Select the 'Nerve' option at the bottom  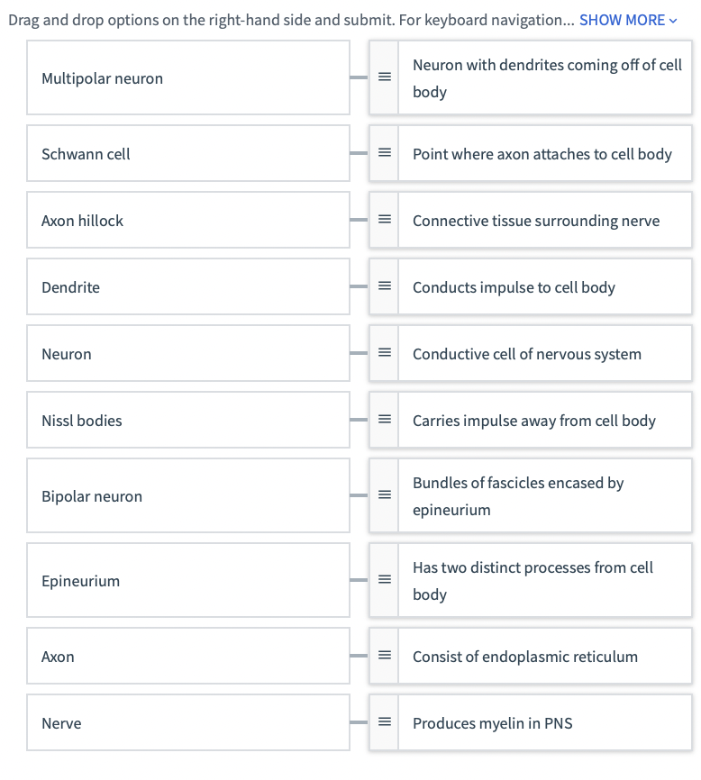tap(187, 722)
